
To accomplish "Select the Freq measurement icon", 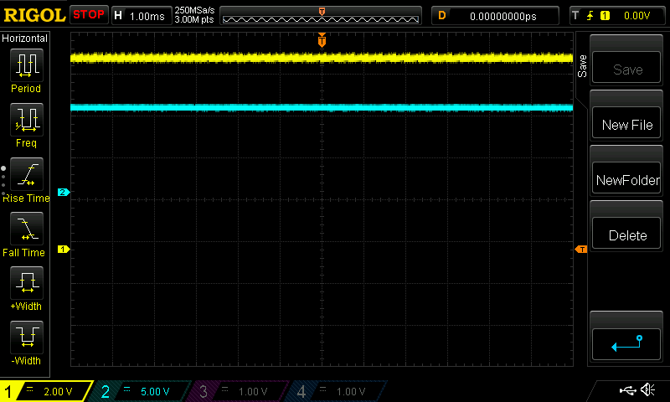I will [x=25, y=123].
